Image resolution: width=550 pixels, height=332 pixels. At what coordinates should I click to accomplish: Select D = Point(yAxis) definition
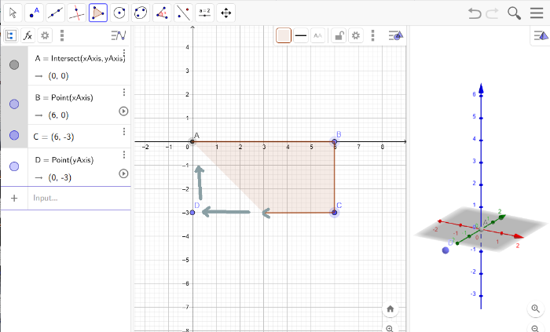click(64, 159)
